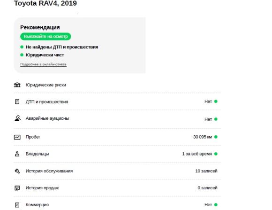The image size is (272, 210).
Task: Click the mileage chart icon beside Пробег
Action: click(x=17, y=137)
